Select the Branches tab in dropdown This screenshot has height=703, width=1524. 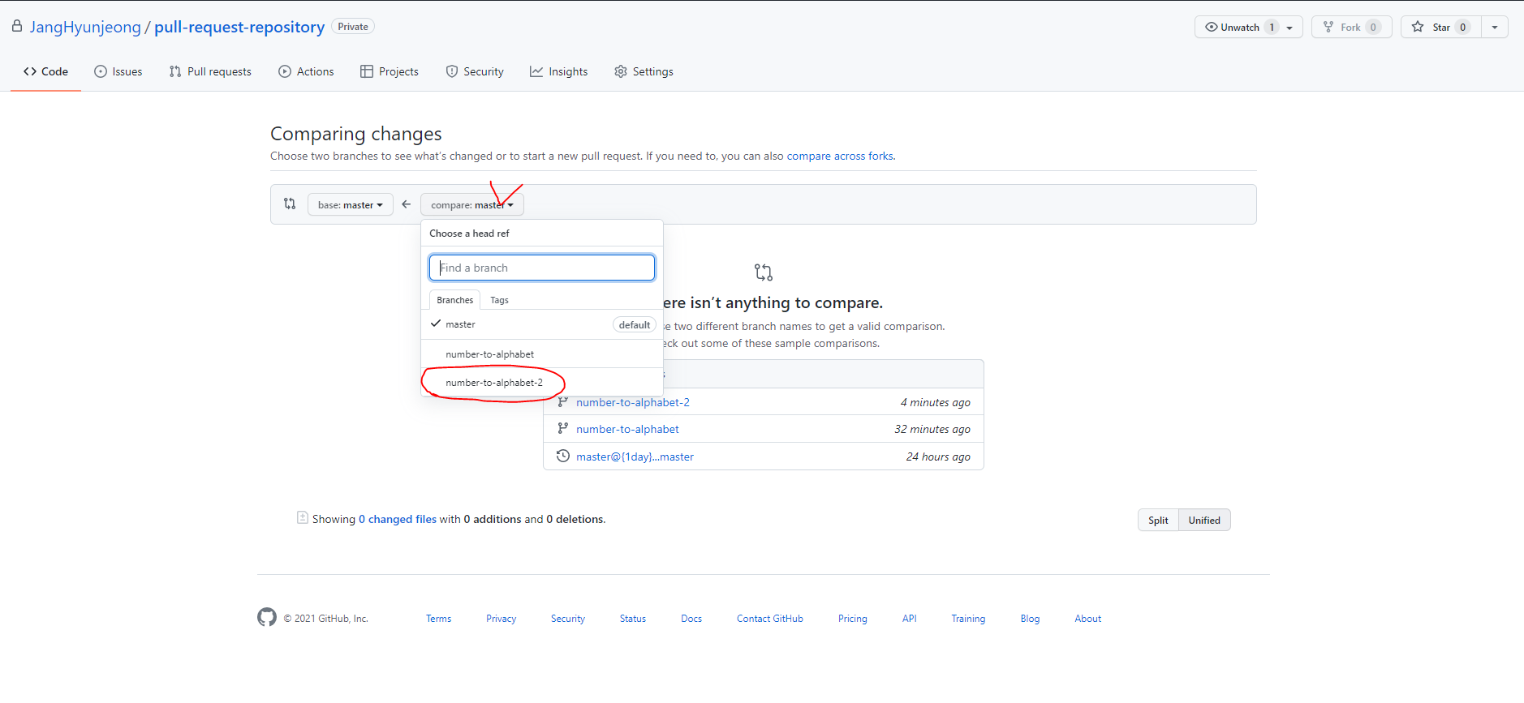click(454, 300)
